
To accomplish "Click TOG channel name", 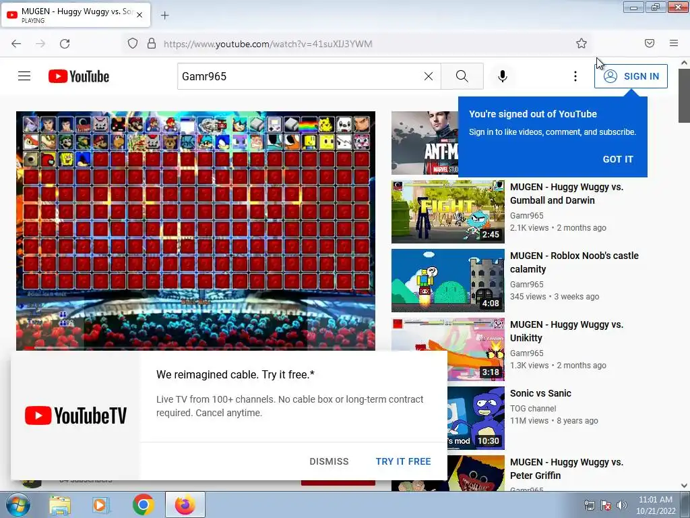I will tap(533, 408).
